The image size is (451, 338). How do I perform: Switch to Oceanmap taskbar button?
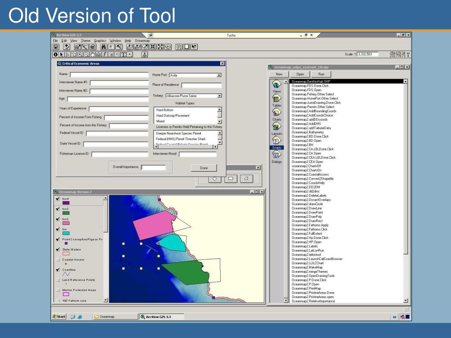click(115, 317)
